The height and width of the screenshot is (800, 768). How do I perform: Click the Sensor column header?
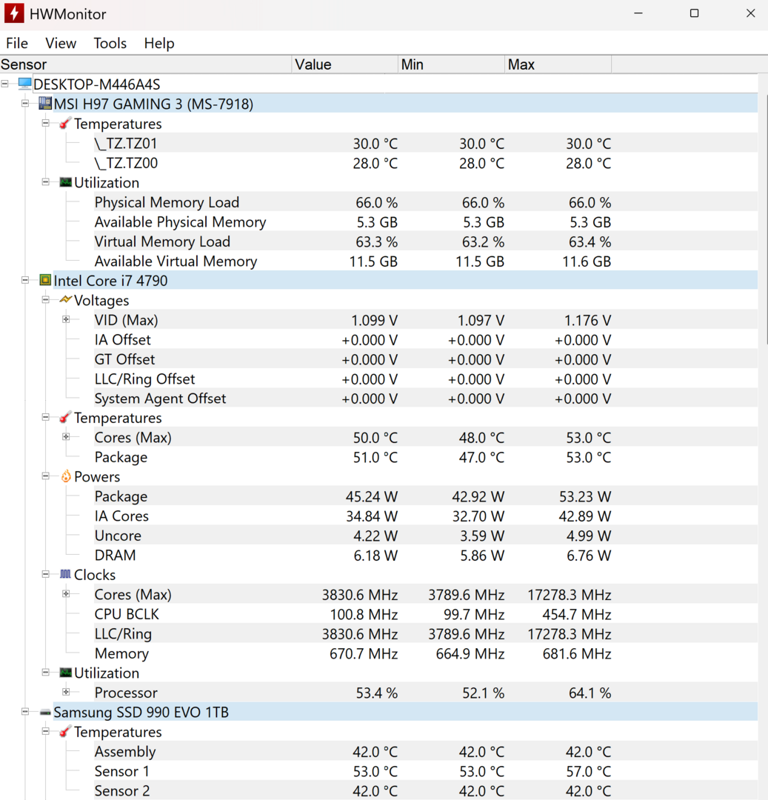[x=145, y=64]
